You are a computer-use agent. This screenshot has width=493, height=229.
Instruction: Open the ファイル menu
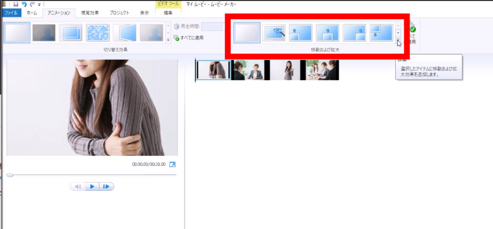tap(11, 13)
